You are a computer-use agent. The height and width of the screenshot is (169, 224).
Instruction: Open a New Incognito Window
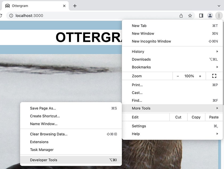point(151,41)
